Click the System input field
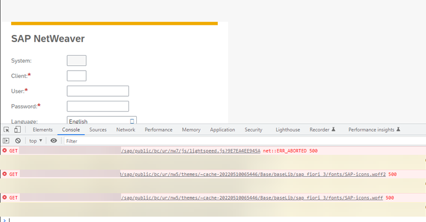Screen dimensions: 426x222 point(77,61)
